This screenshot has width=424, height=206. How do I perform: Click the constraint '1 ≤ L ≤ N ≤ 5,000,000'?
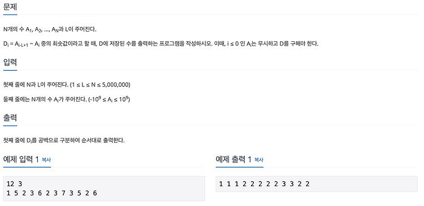100,85
